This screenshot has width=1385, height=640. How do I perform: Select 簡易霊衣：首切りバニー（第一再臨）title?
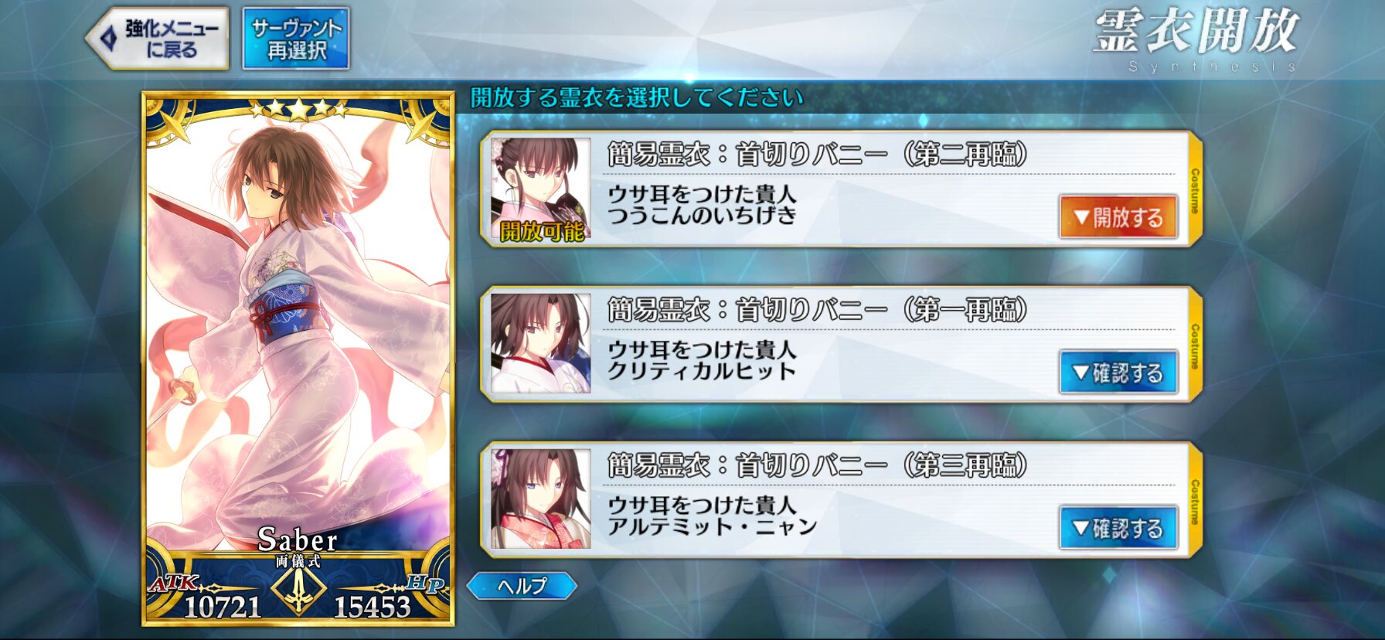[817, 309]
